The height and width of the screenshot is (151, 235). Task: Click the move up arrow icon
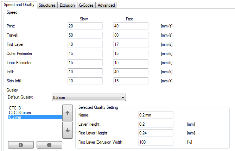coord(67,113)
